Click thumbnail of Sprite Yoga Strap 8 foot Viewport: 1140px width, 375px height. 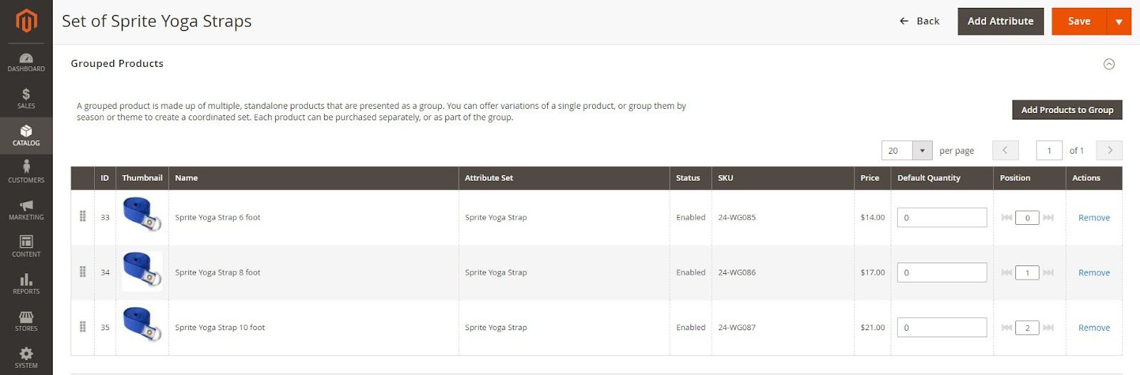pos(142,271)
